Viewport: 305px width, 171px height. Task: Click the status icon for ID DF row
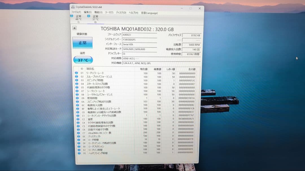(x=79, y=143)
